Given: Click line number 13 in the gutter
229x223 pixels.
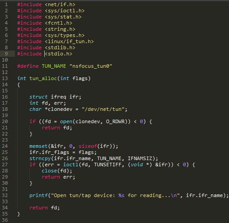Looking at the screenshot, I should pyautogui.click(x=5, y=78).
